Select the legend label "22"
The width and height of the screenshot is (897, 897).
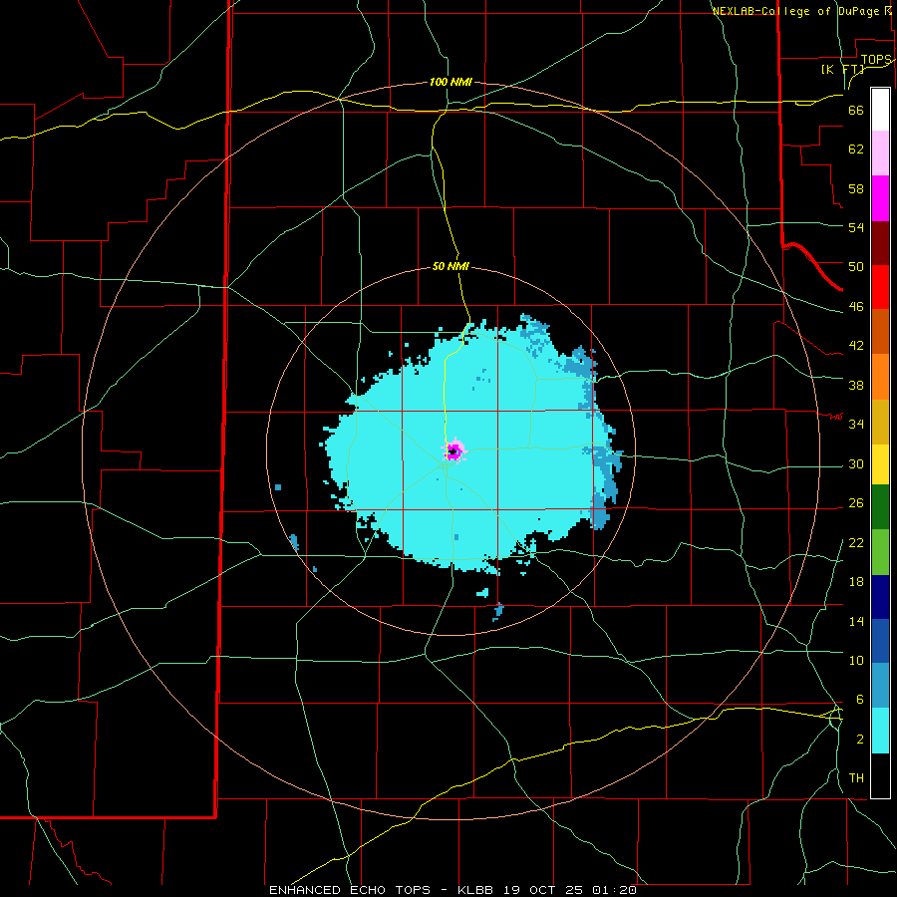(856, 542)
